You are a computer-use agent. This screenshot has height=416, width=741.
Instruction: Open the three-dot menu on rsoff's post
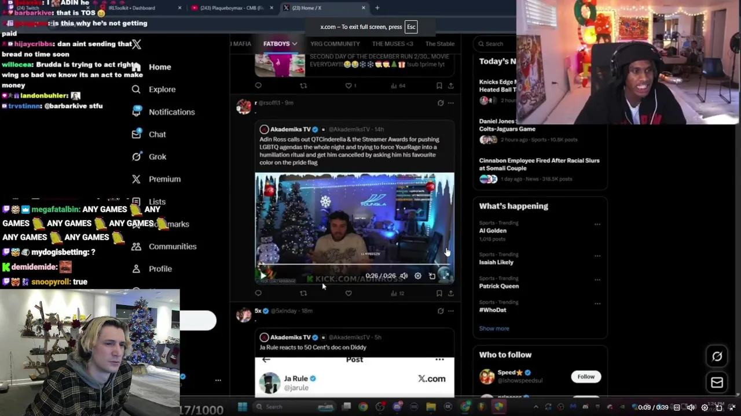(x=451, y=103)
